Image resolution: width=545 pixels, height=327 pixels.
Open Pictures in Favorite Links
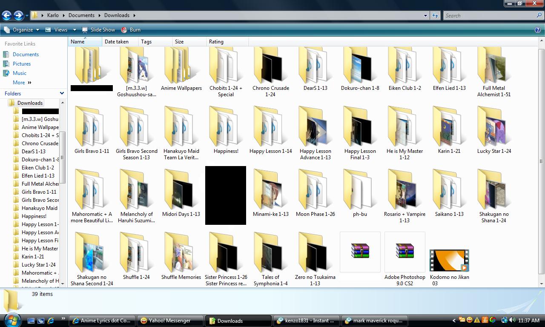pos(21,64)
